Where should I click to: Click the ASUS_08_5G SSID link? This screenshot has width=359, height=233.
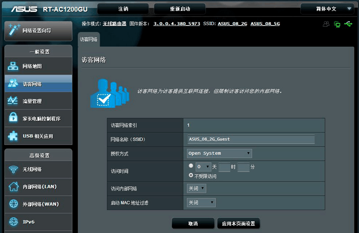coord(265,24)
